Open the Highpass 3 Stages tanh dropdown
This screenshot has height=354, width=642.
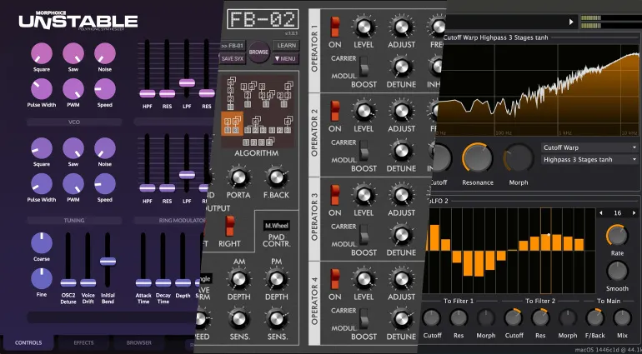tap(589, 160)
